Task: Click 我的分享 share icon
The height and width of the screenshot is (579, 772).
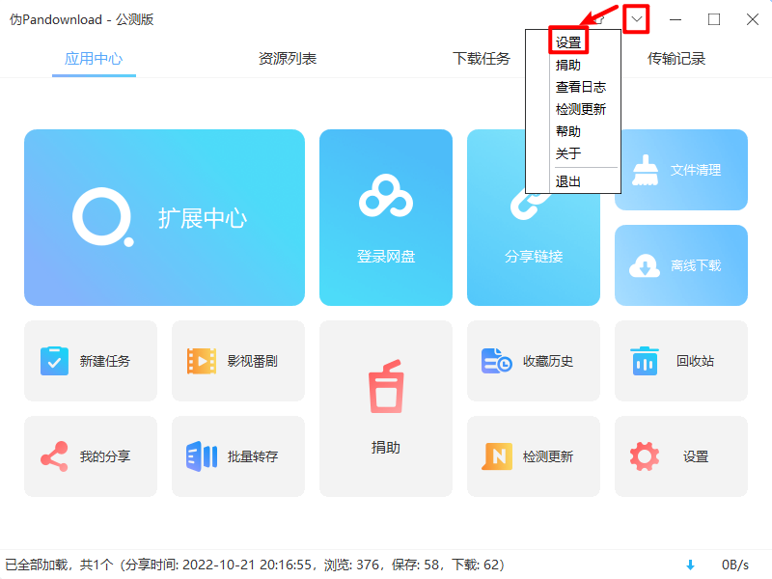Action: coord(54,456)
